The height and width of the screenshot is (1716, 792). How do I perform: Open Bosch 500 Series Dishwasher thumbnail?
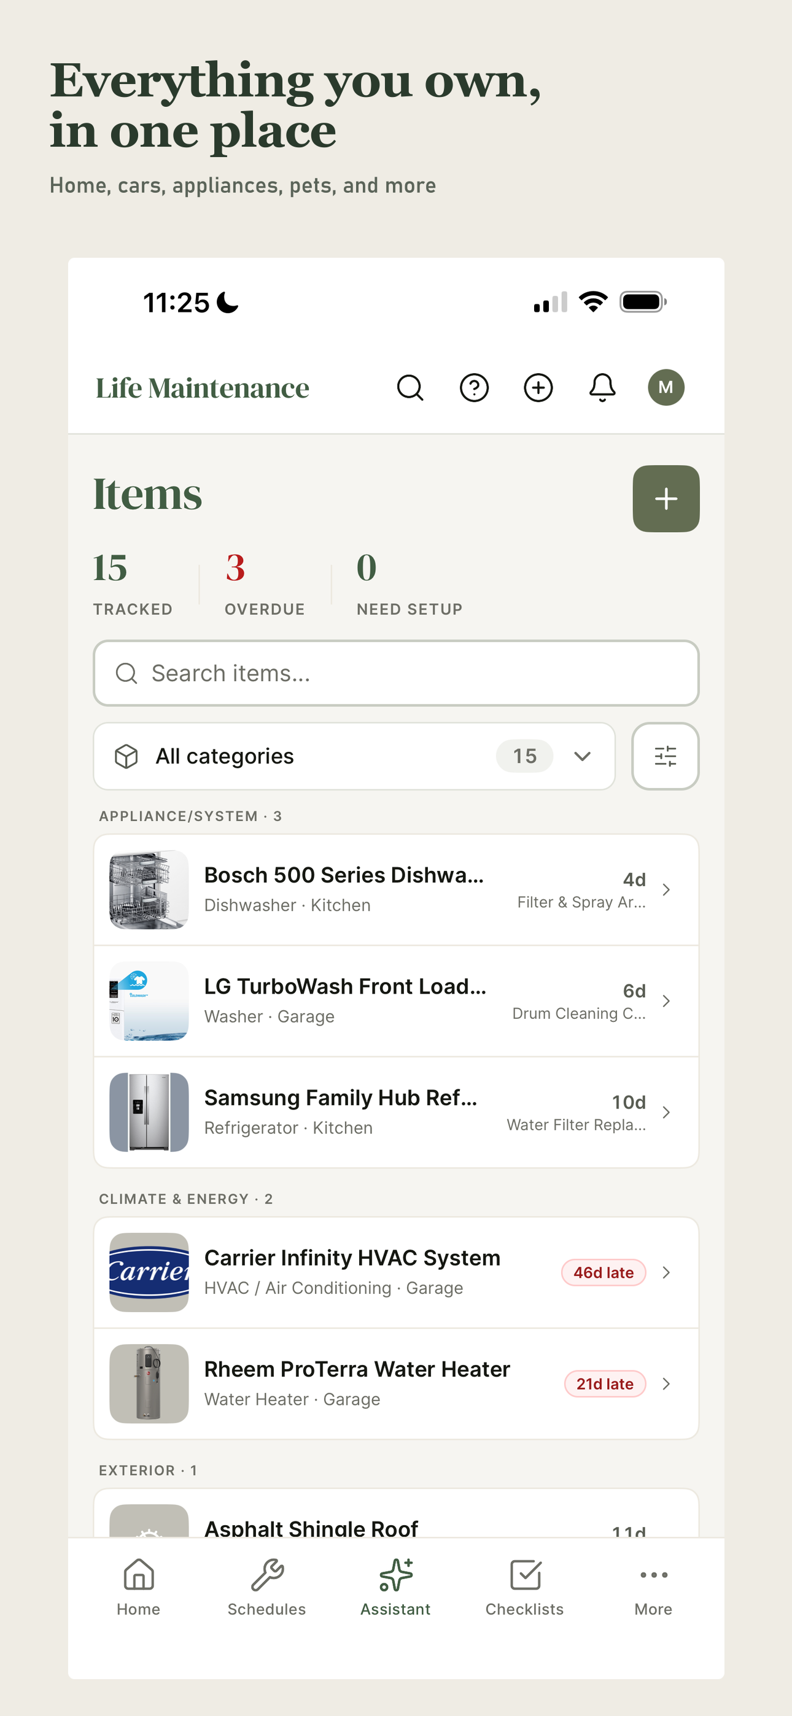(149, 890)
